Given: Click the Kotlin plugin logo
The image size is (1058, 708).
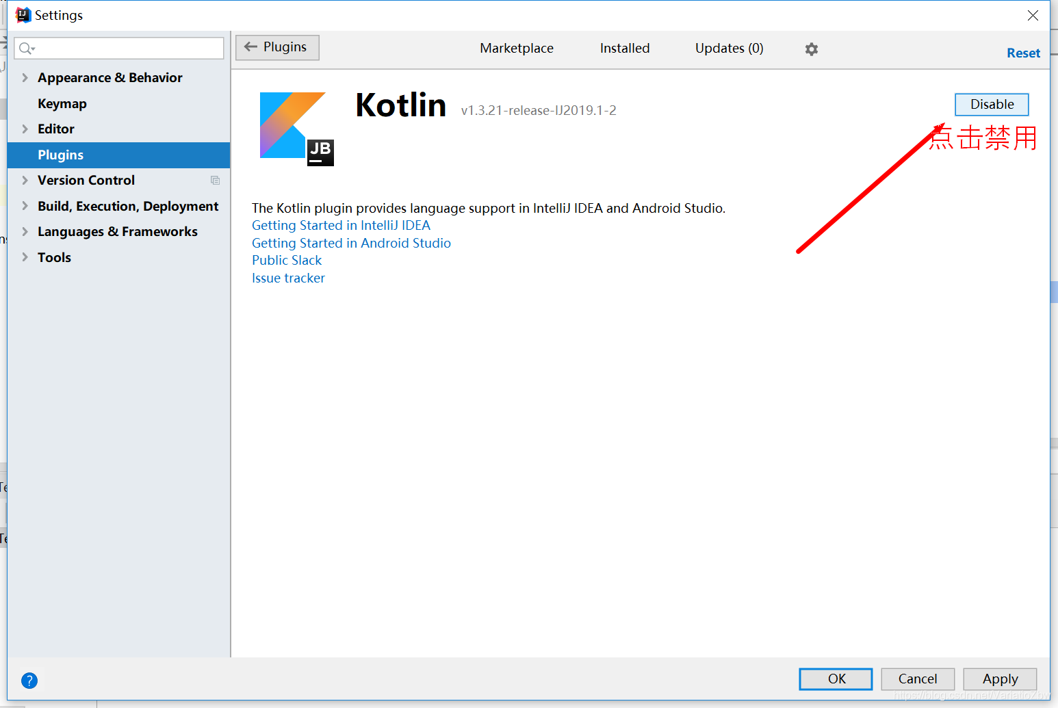Looking at the screenshot, I should click(296, 129).
